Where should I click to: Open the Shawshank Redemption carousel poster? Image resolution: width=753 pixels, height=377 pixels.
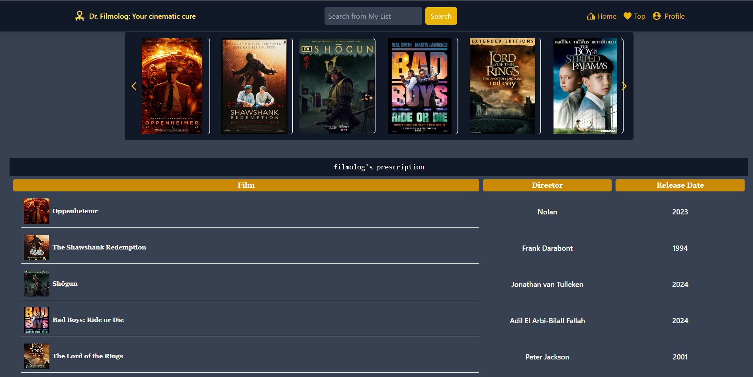click(254, 86)
